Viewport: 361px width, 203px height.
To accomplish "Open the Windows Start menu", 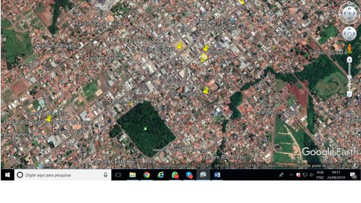I will pos(7,175).
